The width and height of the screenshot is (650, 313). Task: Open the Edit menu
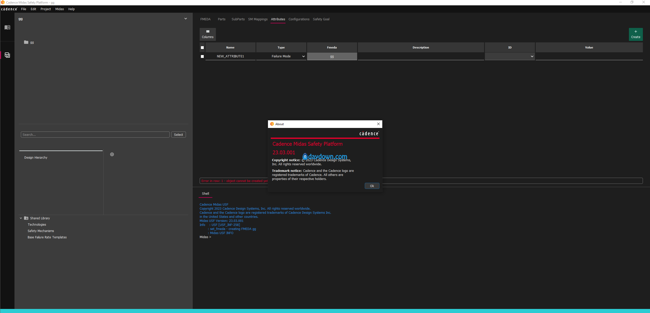[x=33, y=9]
